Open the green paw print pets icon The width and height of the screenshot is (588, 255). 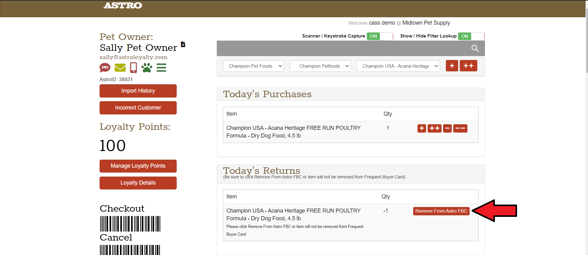(147, 67)
